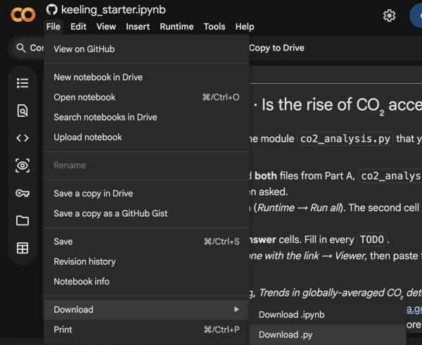The image size is (422, 345).
Task: Click the Save menu entry
Action: click(147, 241)
